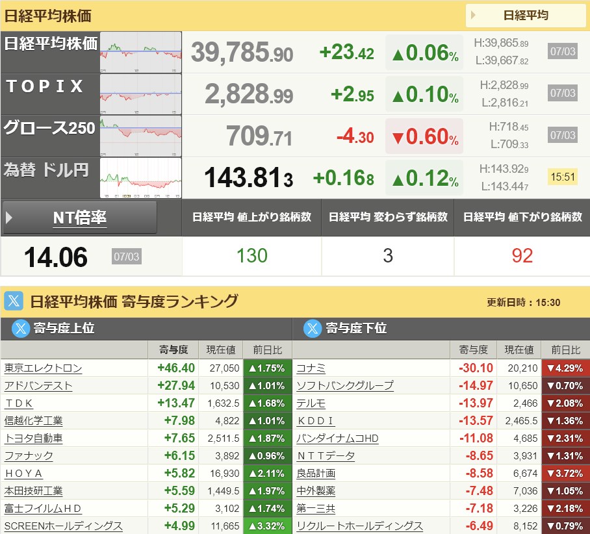Click the 日経平均 変わらず銘柄数 header

coord(388,217)
